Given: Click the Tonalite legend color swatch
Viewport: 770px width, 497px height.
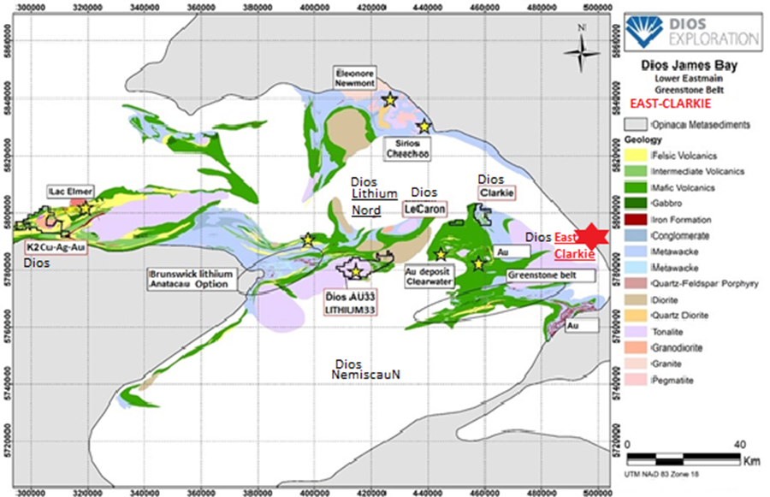Looking at the screenshot, I should pyautogui.click(x=637, y=330).
